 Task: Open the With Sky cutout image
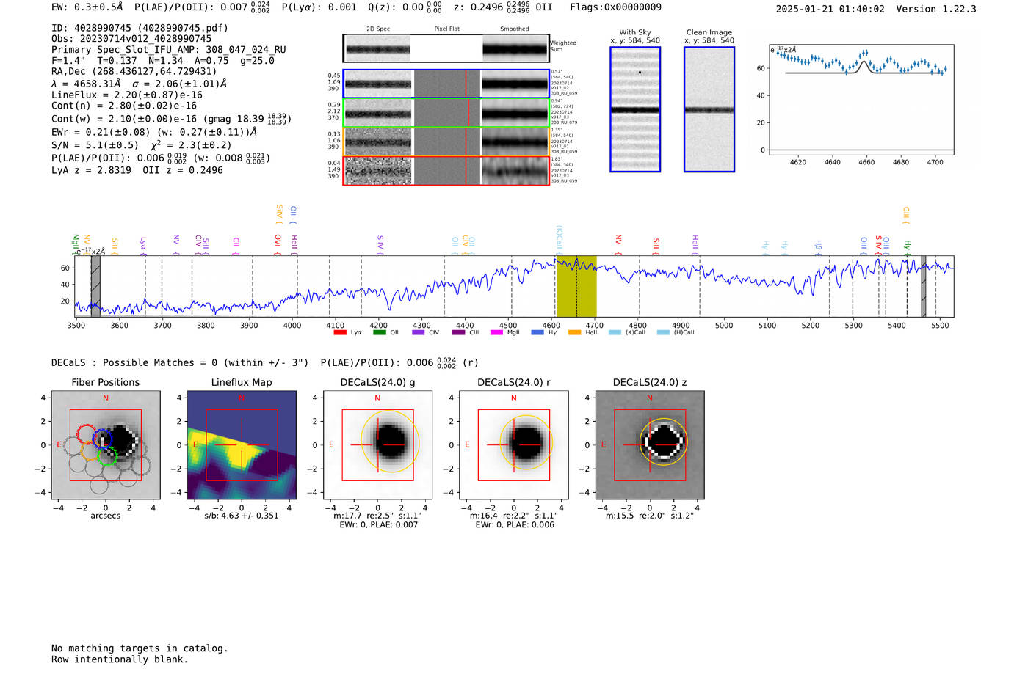pos(635,109)
